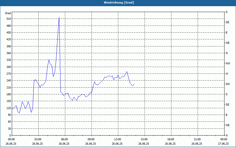The image size is (236, 147).
Task: Click the SW compass label
Action: (228, 84)
